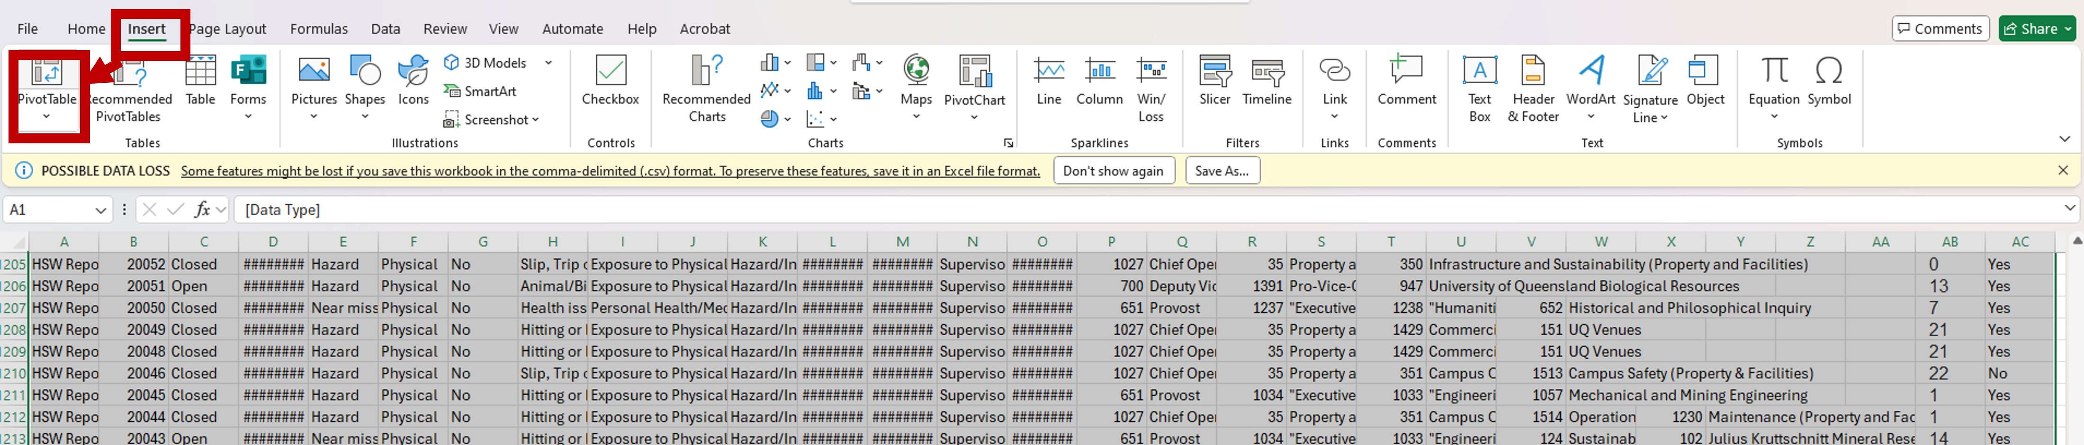
Task: Click the PivotTable icon
Action: tap(46, 73)
